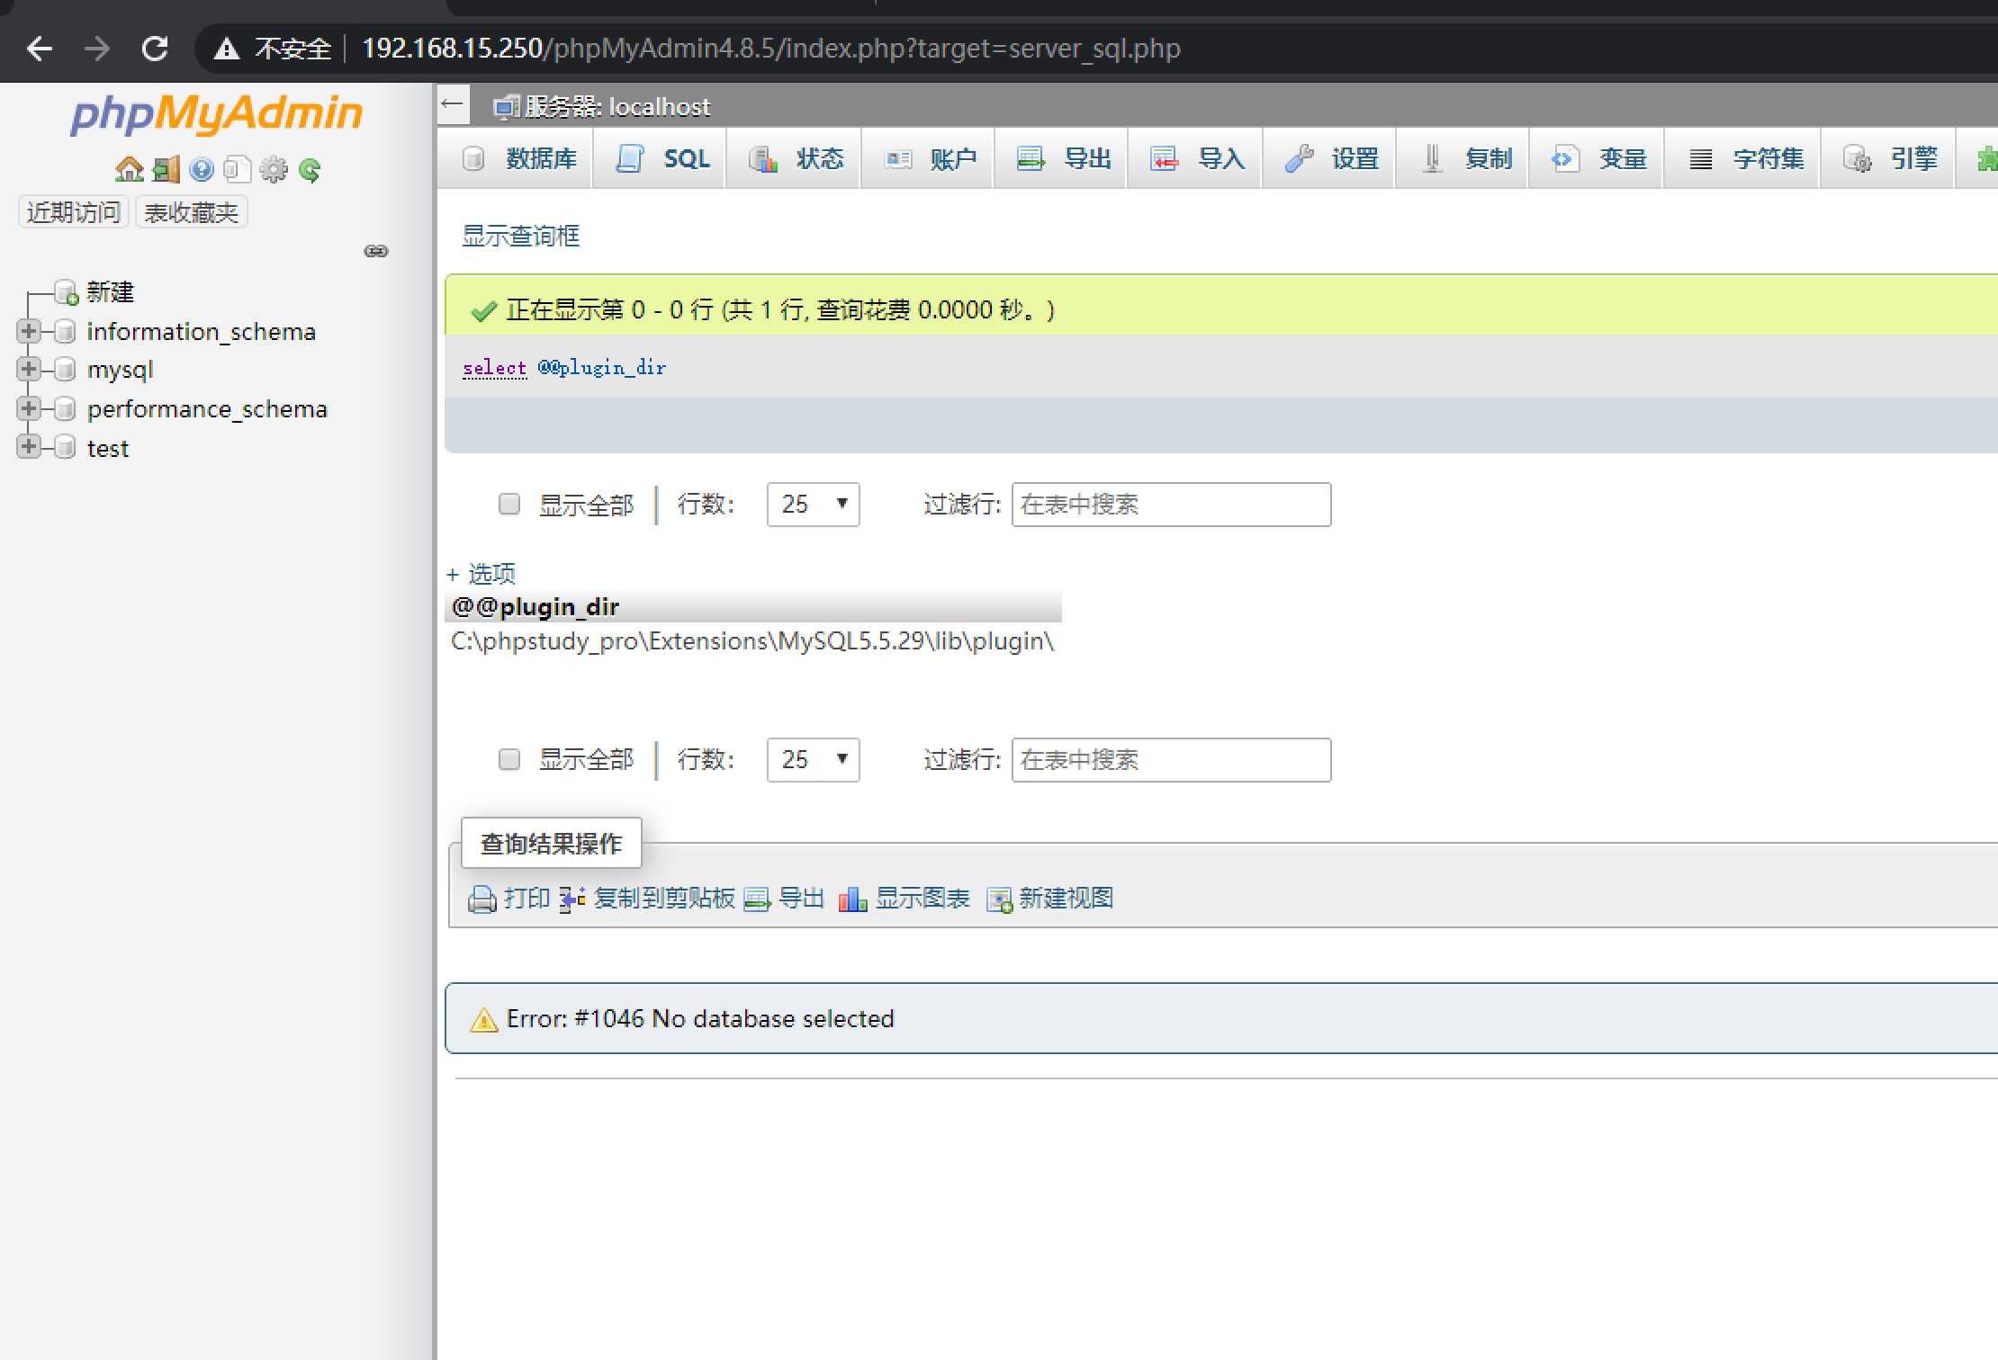Expand the + 选项 options link
Viewport: 1998px width, 1360px height.
click(x=481, y=574)
